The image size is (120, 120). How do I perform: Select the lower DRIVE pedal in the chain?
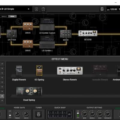pyautogui.click(x=28, y=44)
